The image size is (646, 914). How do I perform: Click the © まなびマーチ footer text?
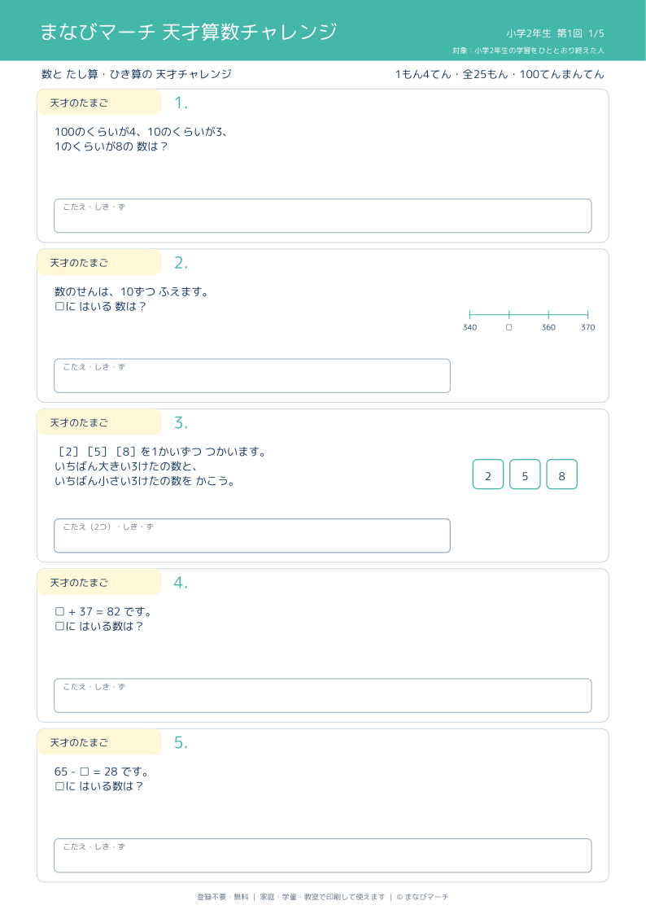click(x=422, y=897)
